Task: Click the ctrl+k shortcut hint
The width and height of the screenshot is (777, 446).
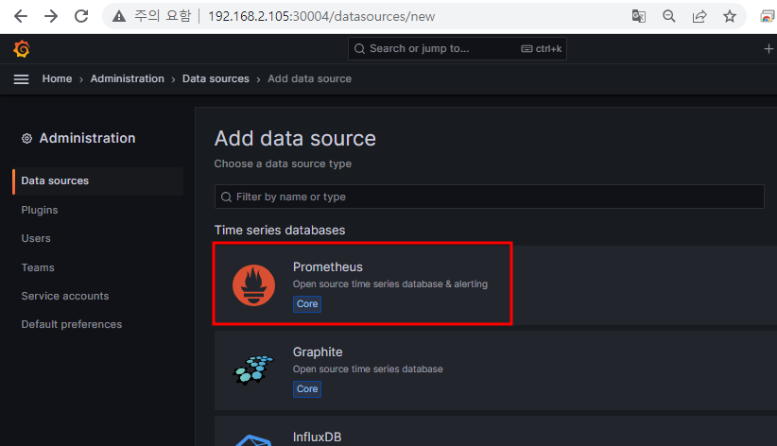Action: (542, 48)
